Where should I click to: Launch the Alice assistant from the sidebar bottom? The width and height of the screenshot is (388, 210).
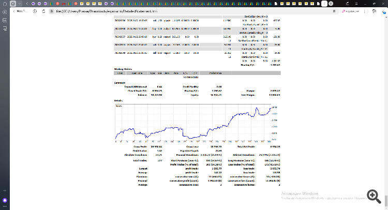(5, 200)
